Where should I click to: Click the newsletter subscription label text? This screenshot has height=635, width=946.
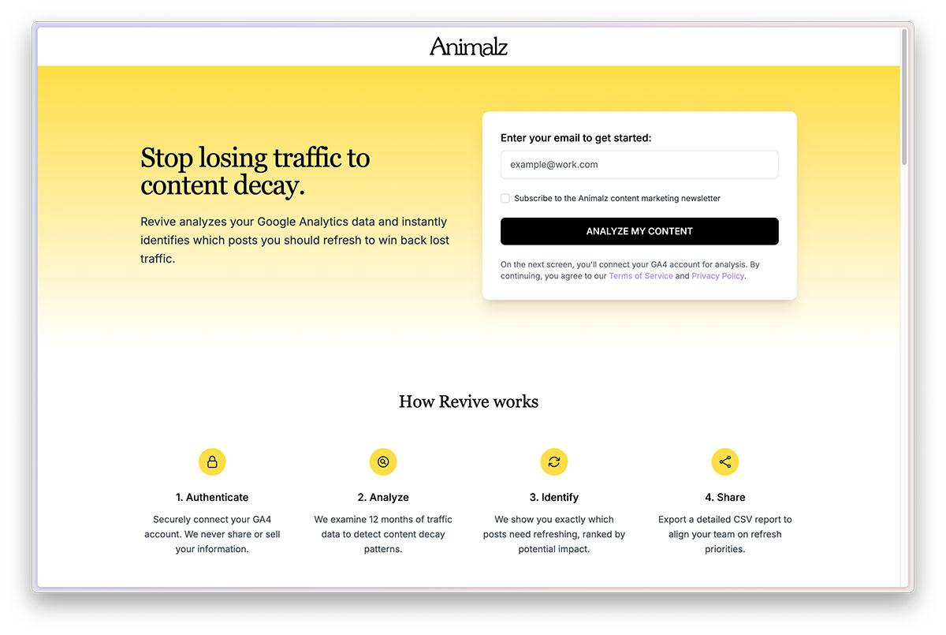pyautogui.click(x=616, y=199)
